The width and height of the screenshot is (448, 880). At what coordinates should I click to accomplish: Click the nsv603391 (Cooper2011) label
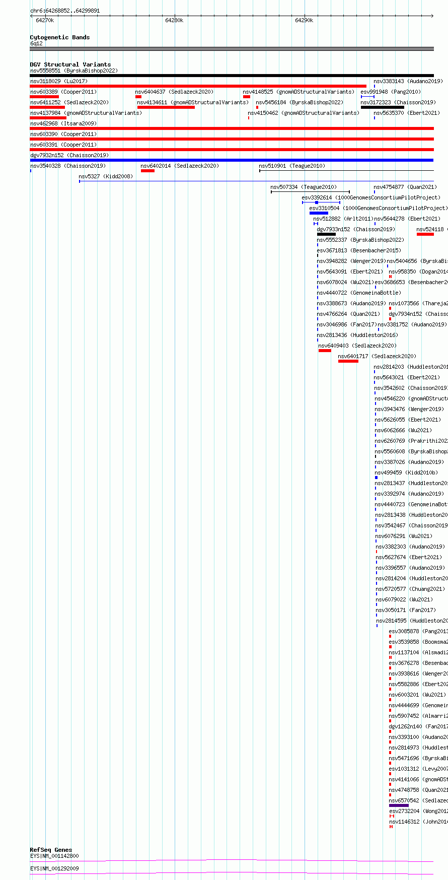[63, 145]
